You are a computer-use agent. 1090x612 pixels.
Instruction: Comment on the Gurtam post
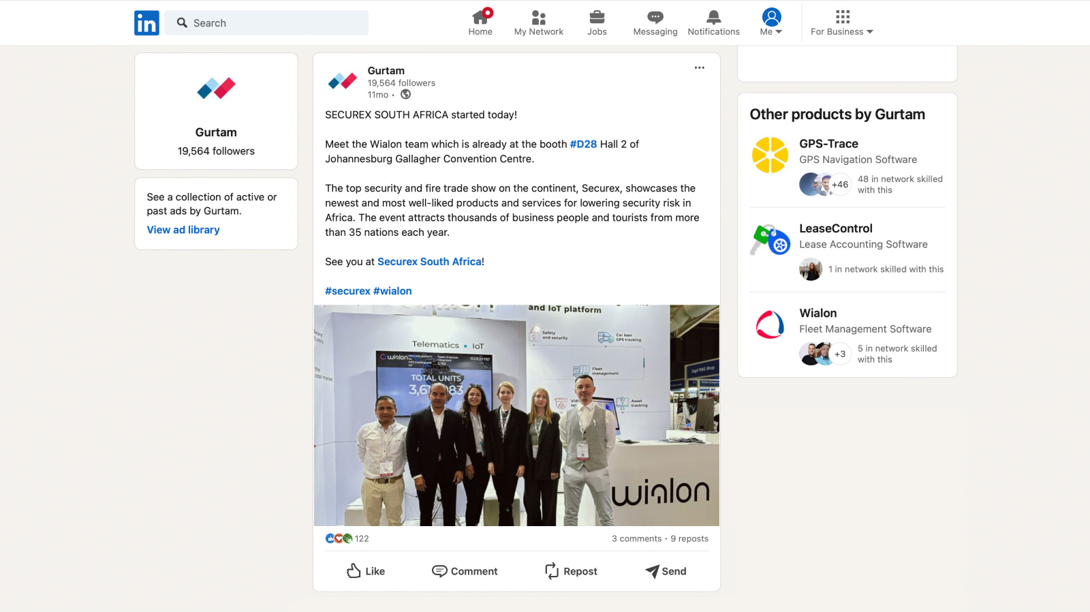click(465, 571)
